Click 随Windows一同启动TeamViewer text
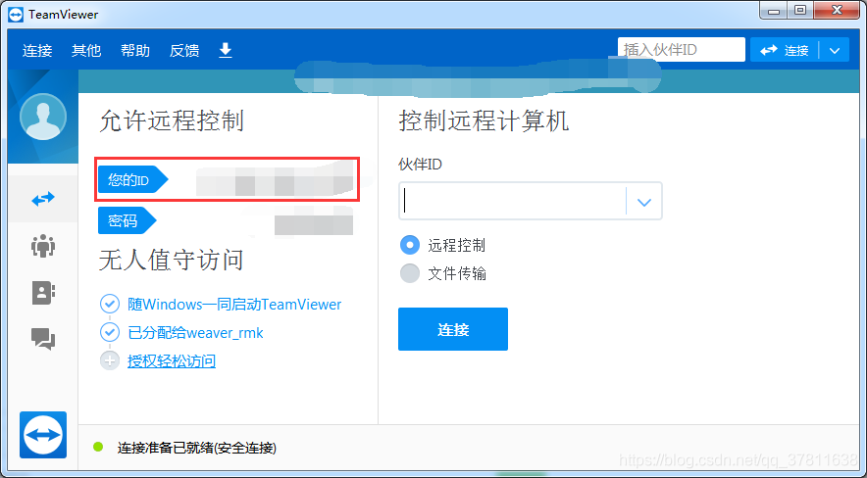The width and height of the screenshot is (867, 478). 234,304
